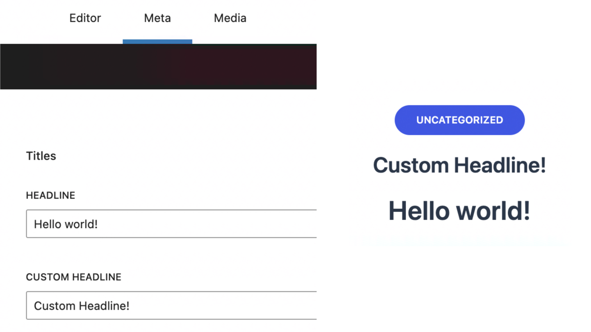
Task: Click the black left side of the banner
Action: pos(67,67)
